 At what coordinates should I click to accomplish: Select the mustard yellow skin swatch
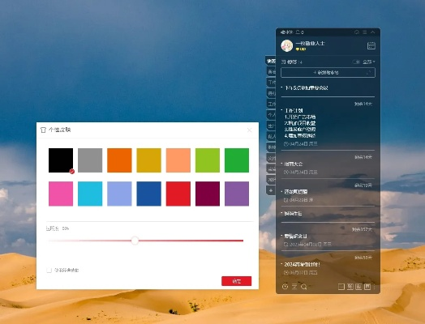(148, 160)
